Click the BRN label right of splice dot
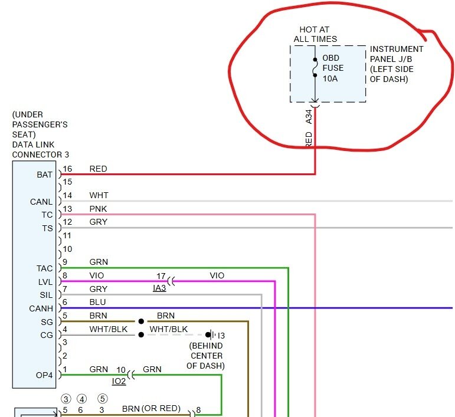The height and width of the screenshot is (417, 455). pos(166,316)
